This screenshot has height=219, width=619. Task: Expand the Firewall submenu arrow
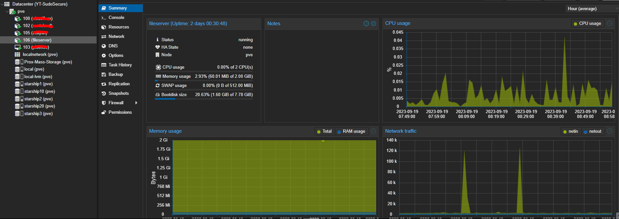click(x=136, y=103)
